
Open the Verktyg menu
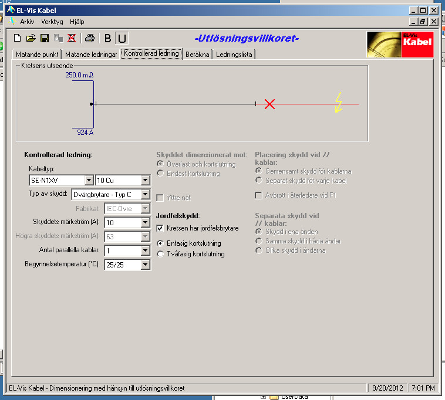tap(52, 22)
